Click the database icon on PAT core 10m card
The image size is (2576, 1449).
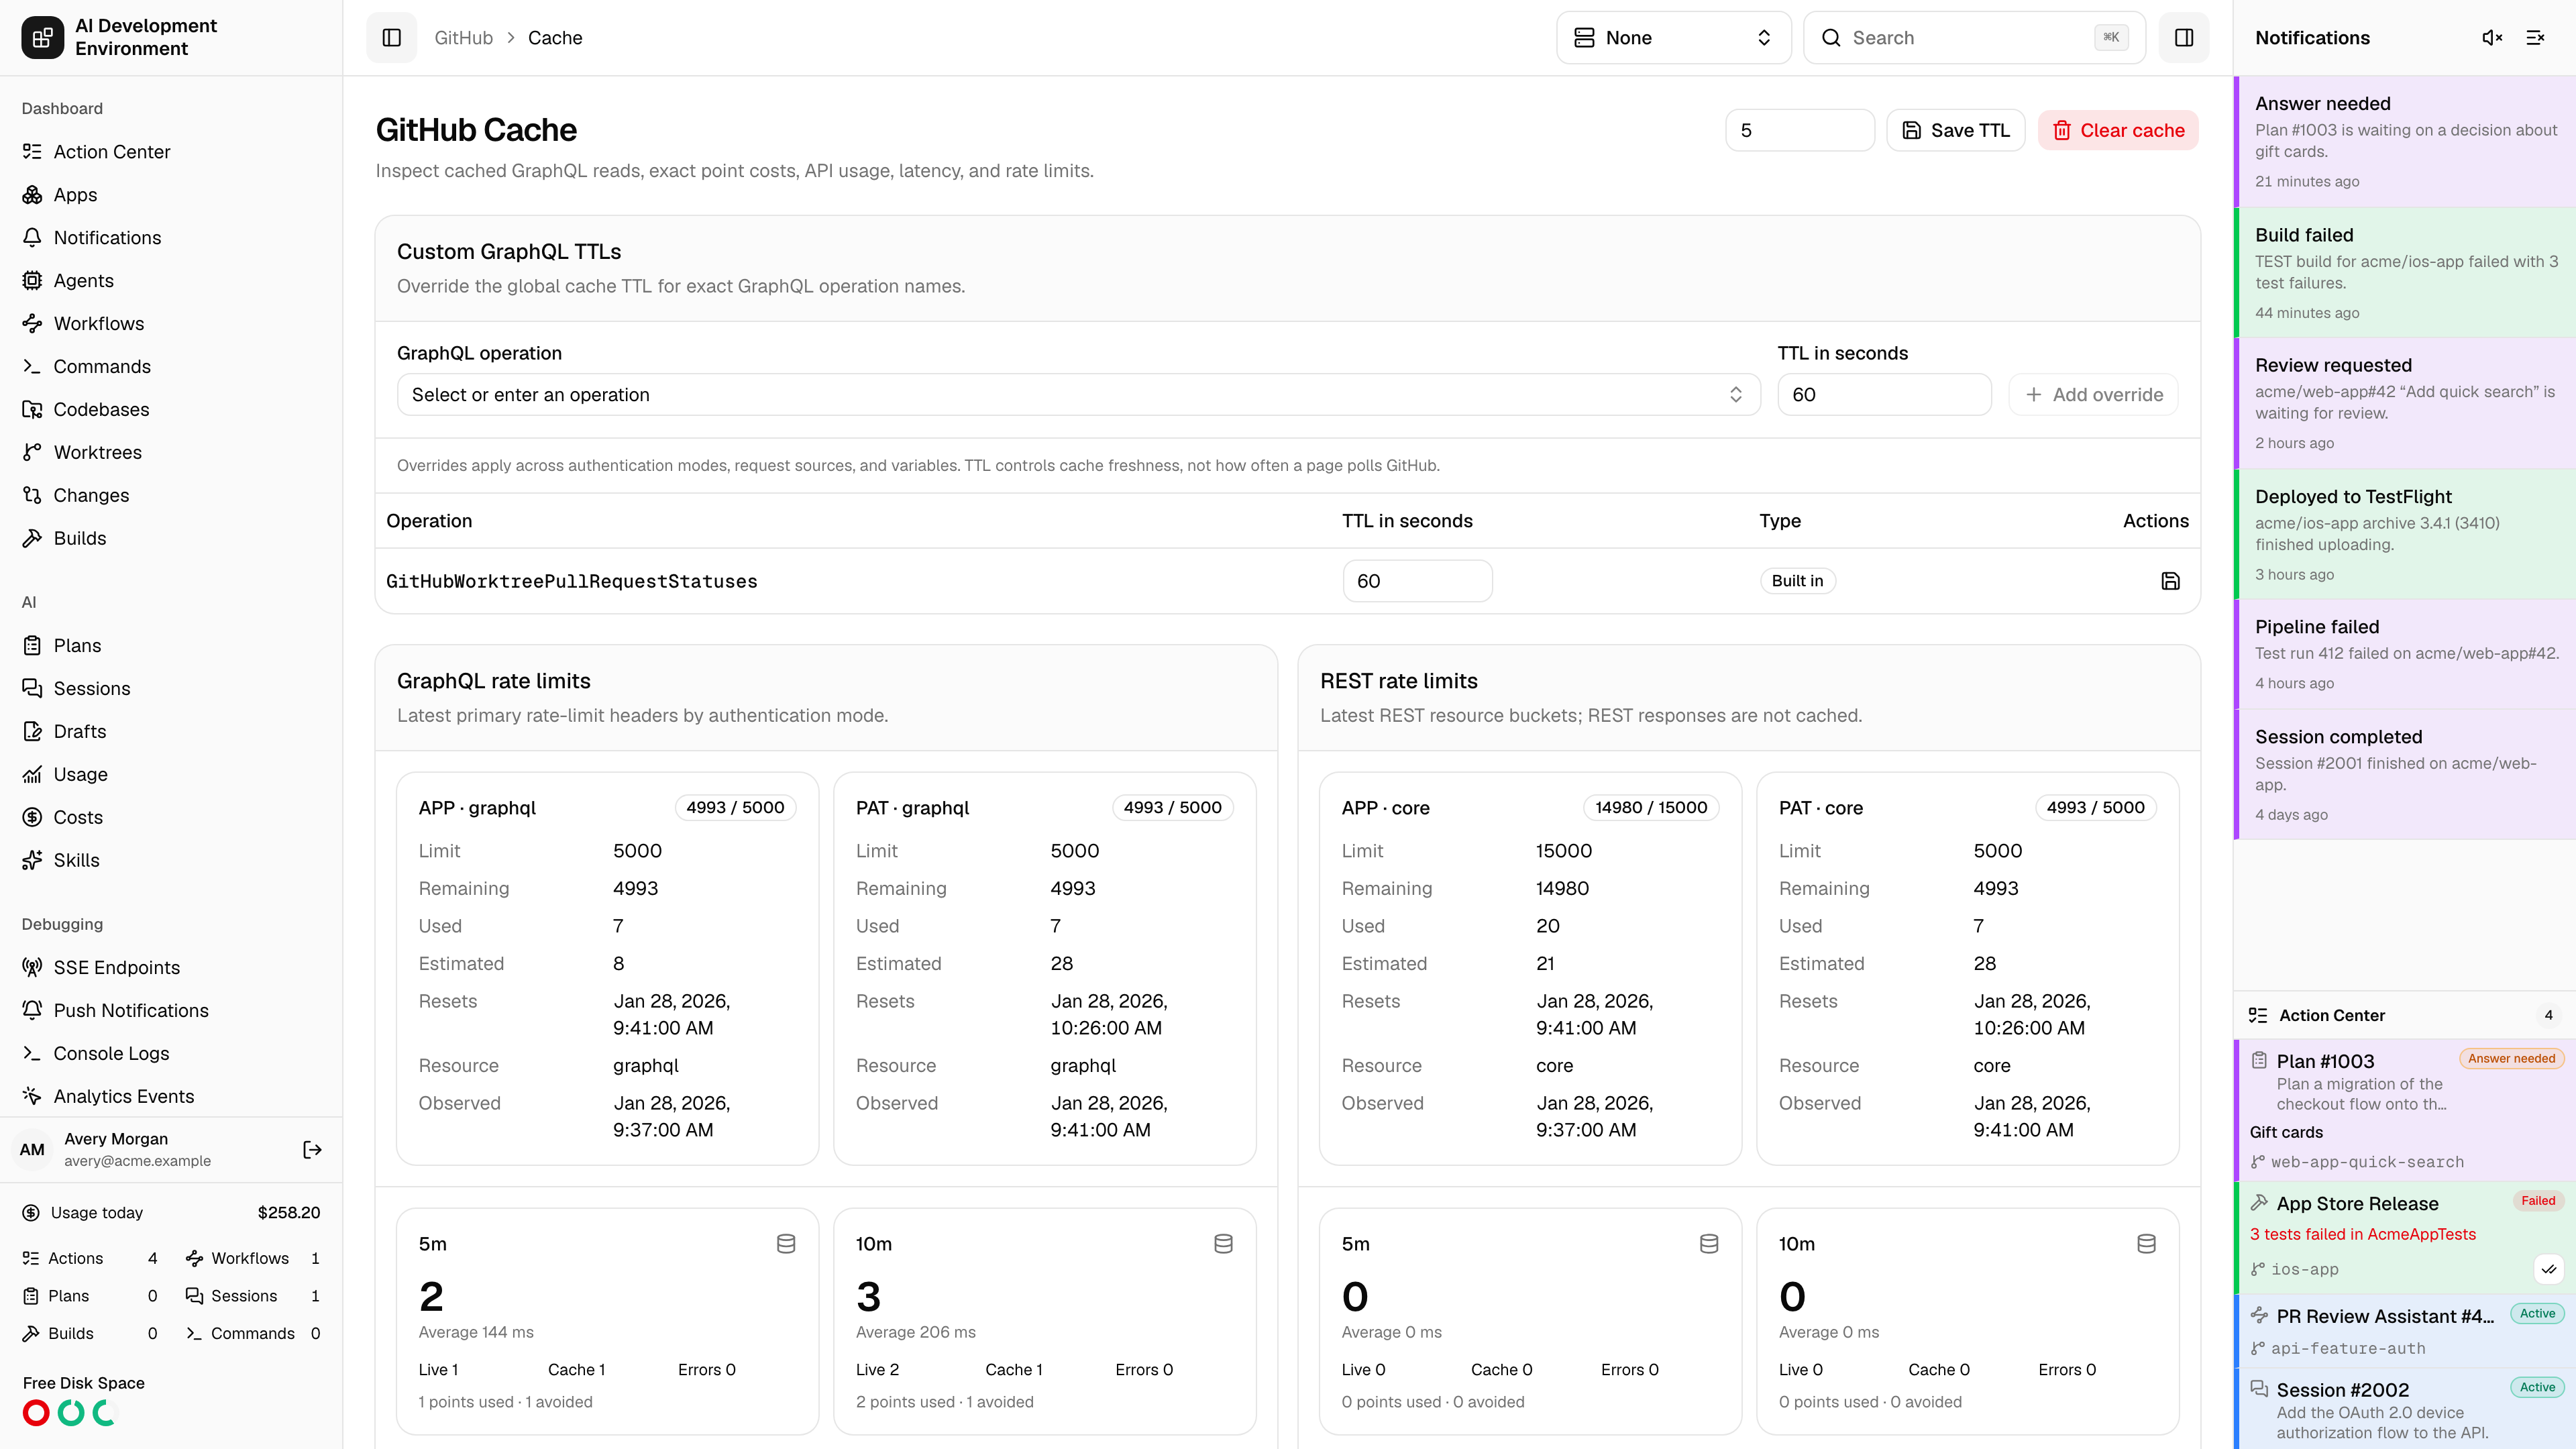pyautogui.click(x=2146, y=1244)
